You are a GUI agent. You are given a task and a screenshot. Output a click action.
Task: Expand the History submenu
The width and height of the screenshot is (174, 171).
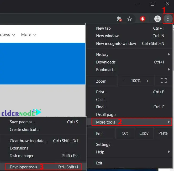point(129,55)
